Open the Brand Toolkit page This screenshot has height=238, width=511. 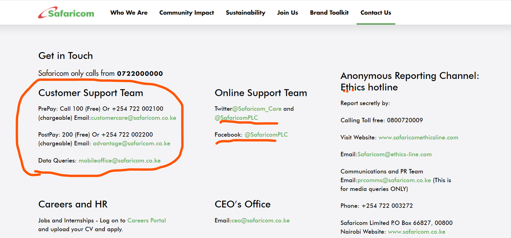pyautogui.click(x=329, y=12)
